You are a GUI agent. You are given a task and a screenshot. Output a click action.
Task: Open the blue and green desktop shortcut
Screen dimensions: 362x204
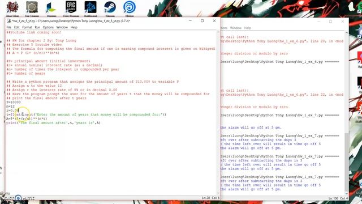pyautogui.click(x=51, y=7)
